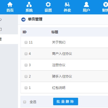Click the 全选 label text
Viewport: 108px width, 108px height.
[33, 102]
